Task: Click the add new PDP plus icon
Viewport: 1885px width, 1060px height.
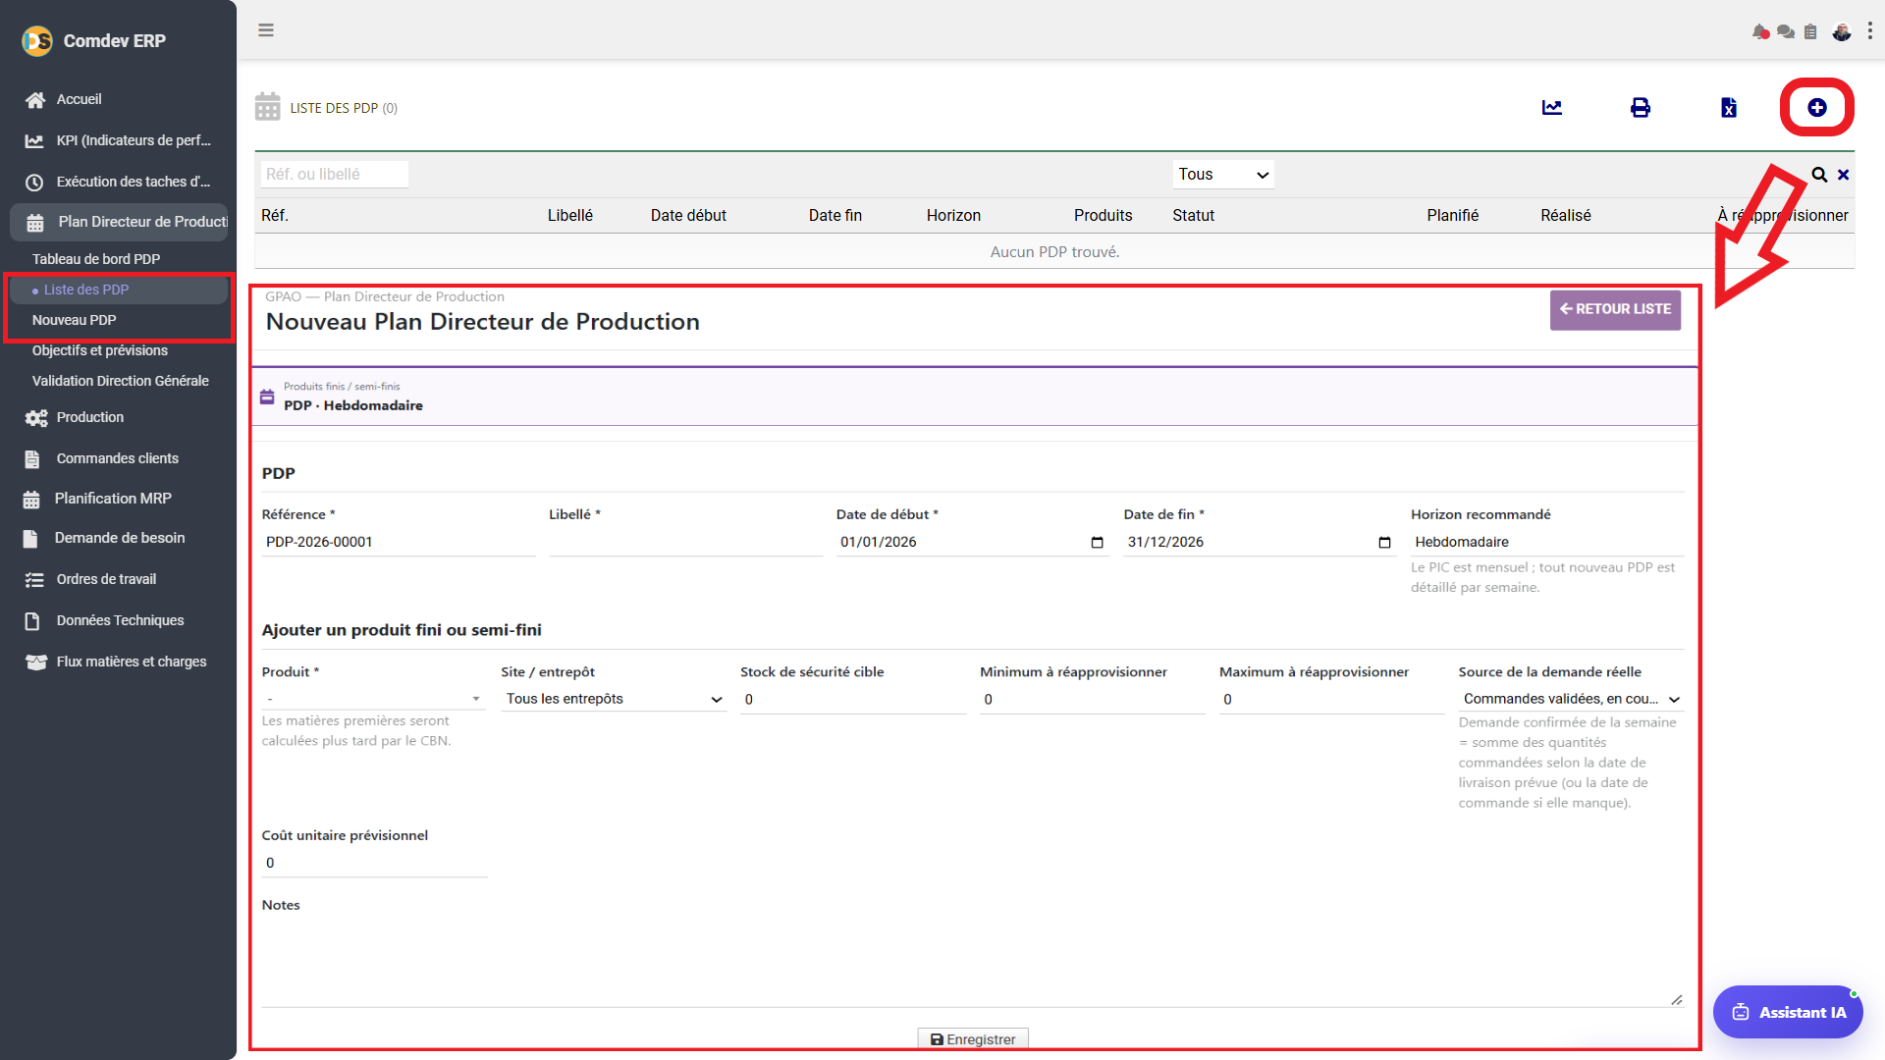Action: point(1817,107)
